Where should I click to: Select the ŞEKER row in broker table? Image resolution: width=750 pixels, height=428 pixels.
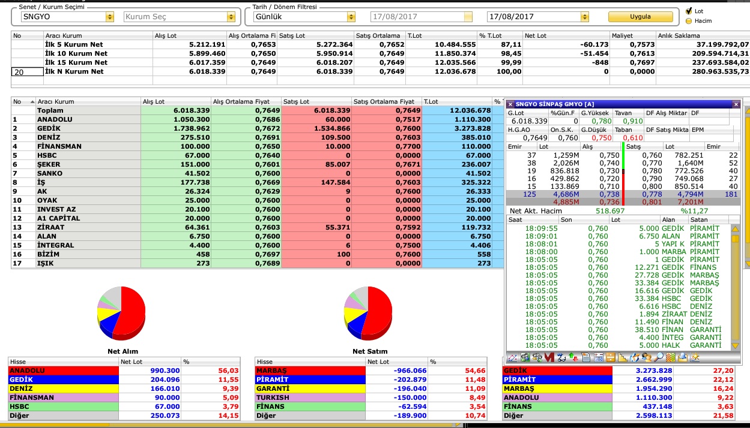258,164
